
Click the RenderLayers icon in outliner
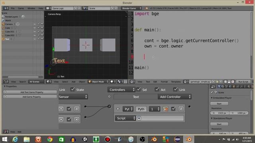[3, 17]
